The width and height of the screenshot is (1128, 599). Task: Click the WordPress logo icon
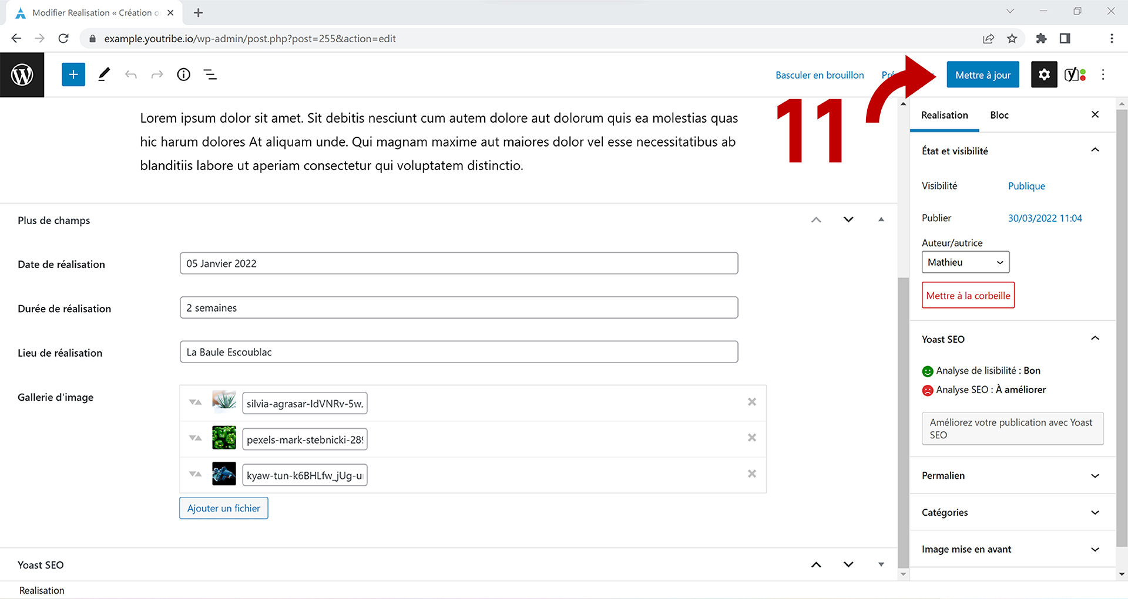click(x=22, y=75)
